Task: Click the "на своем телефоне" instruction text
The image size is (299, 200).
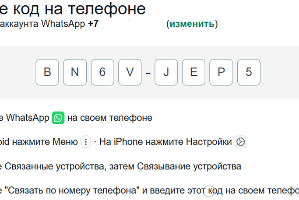Action: (110, 118)
